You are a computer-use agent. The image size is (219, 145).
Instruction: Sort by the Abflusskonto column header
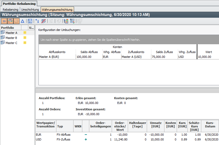click(57, 52)
